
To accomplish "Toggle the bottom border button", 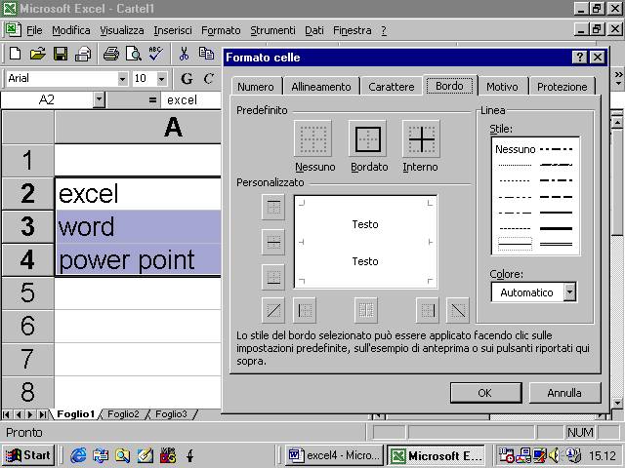I will coord(273,277).
